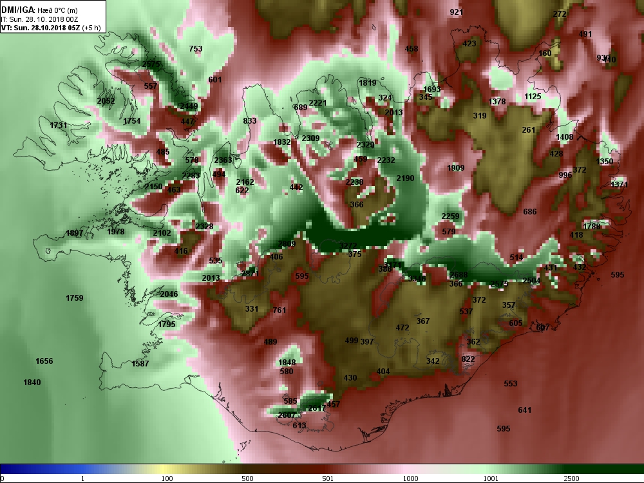Click the map value 1909
The width and height of the screenshot is (644, 483).
[x=456, y=168]
